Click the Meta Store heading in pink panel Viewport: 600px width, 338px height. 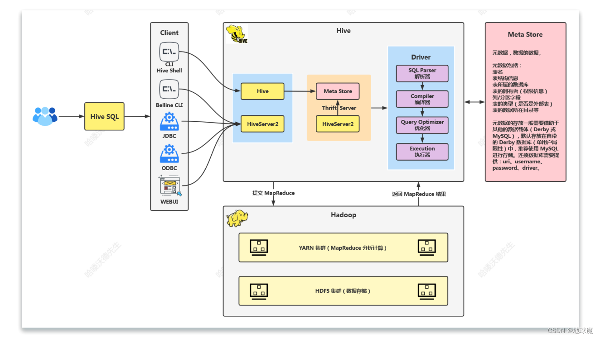(x=525, y=34)
